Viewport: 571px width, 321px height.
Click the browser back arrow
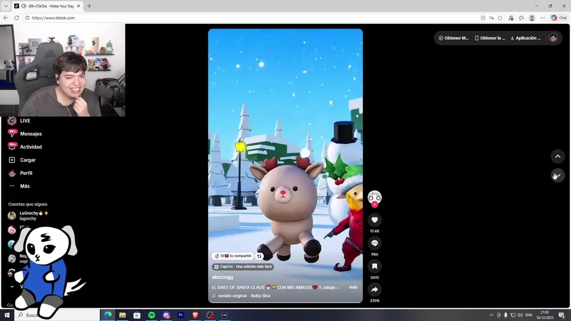[x=6, y=18]
